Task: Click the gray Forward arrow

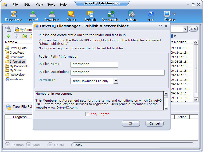Action: click(17, 36)
